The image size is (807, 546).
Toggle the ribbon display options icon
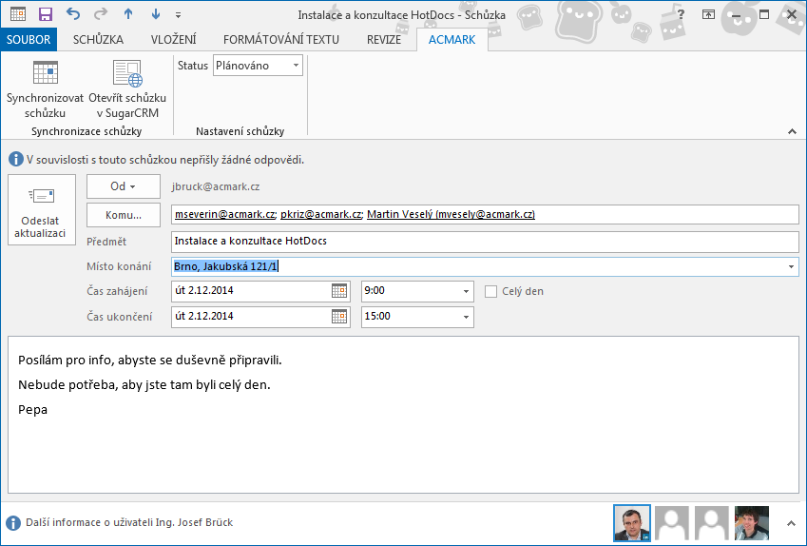click(x=709, y=14)
